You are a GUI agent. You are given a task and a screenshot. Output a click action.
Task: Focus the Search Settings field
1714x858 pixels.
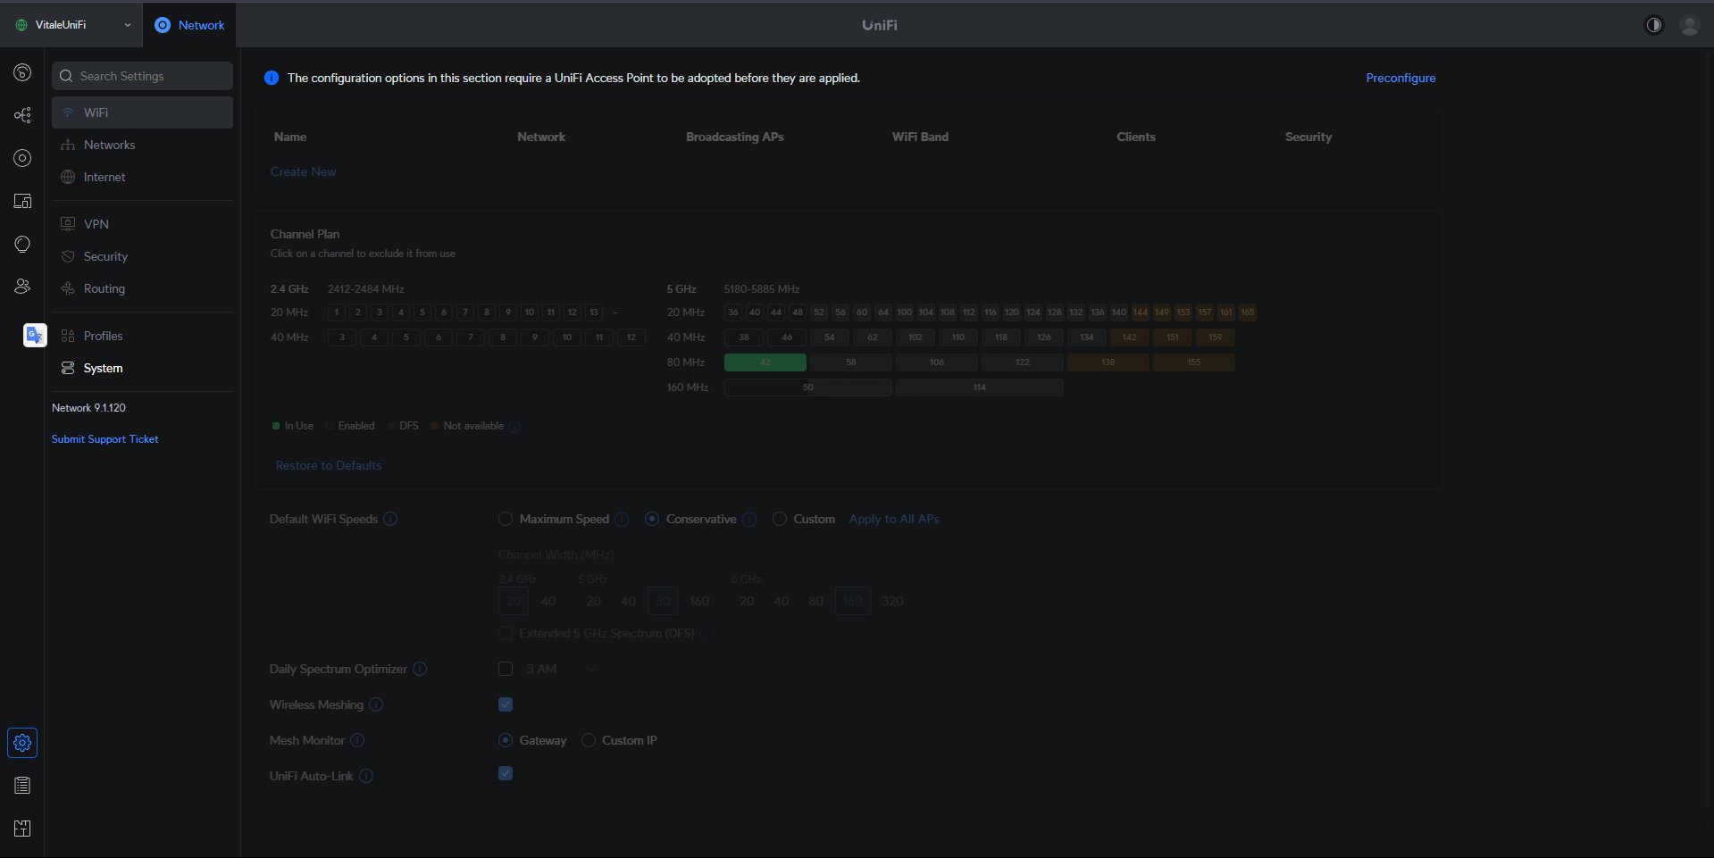tap(142, 76)
